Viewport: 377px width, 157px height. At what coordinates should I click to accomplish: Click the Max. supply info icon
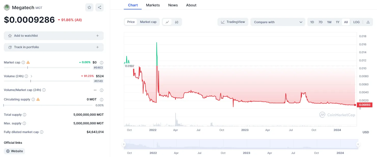(x=24, y=123)
